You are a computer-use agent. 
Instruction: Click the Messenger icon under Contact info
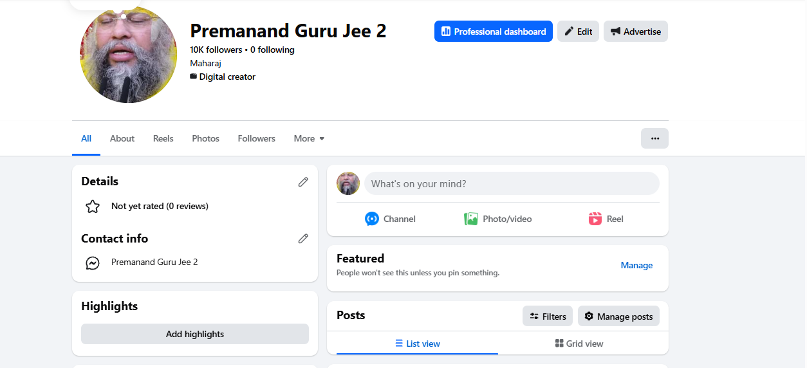click(93, 263)
